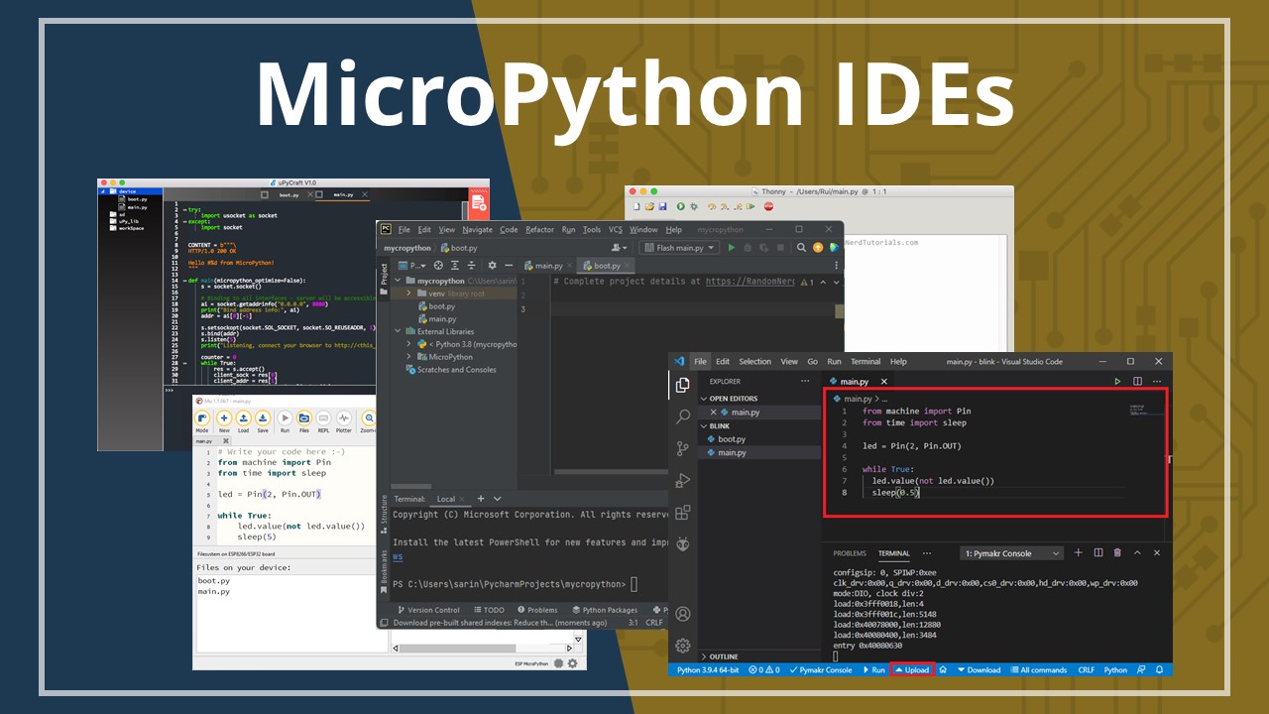Kill the Pymakr terminal with trash icon
Screen dimensions: 1269x714
click(1116, 553)
